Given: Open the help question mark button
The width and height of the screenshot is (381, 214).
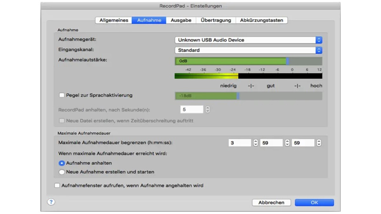Looking at the screenshot, I should [51, 202].
